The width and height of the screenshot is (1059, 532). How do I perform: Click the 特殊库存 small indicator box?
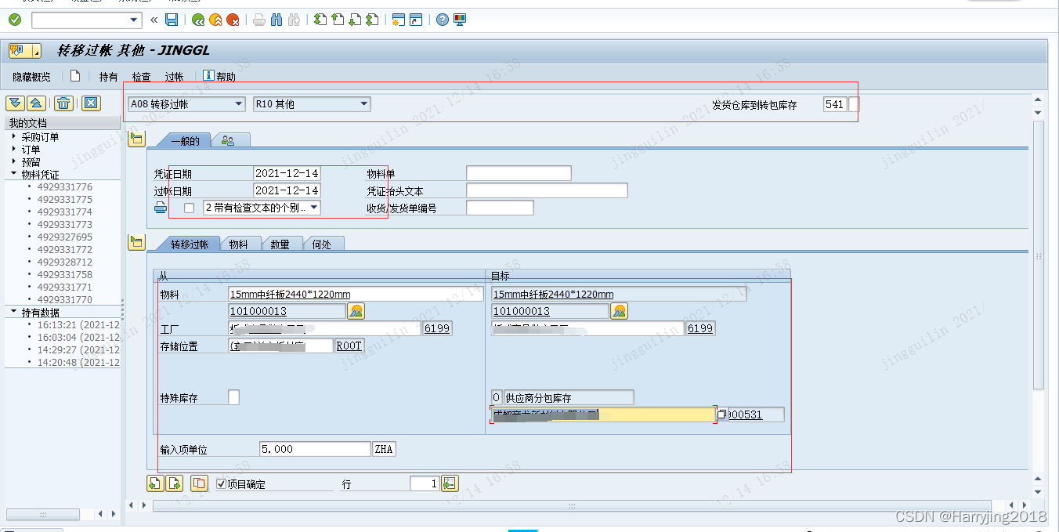pyautogui.click(x=233, y=397)
